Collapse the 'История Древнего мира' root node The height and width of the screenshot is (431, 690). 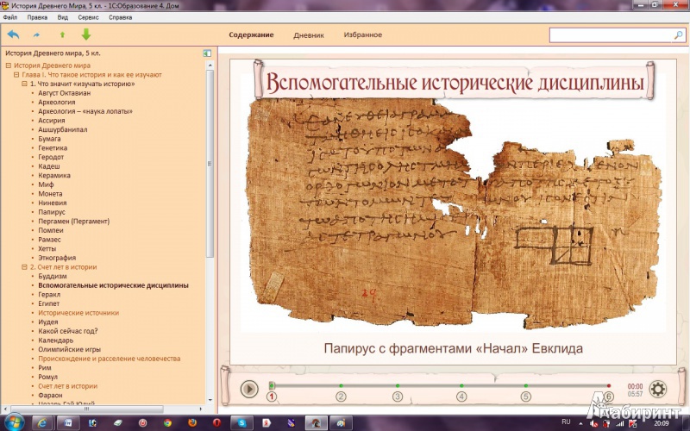[x=8, y=66]
